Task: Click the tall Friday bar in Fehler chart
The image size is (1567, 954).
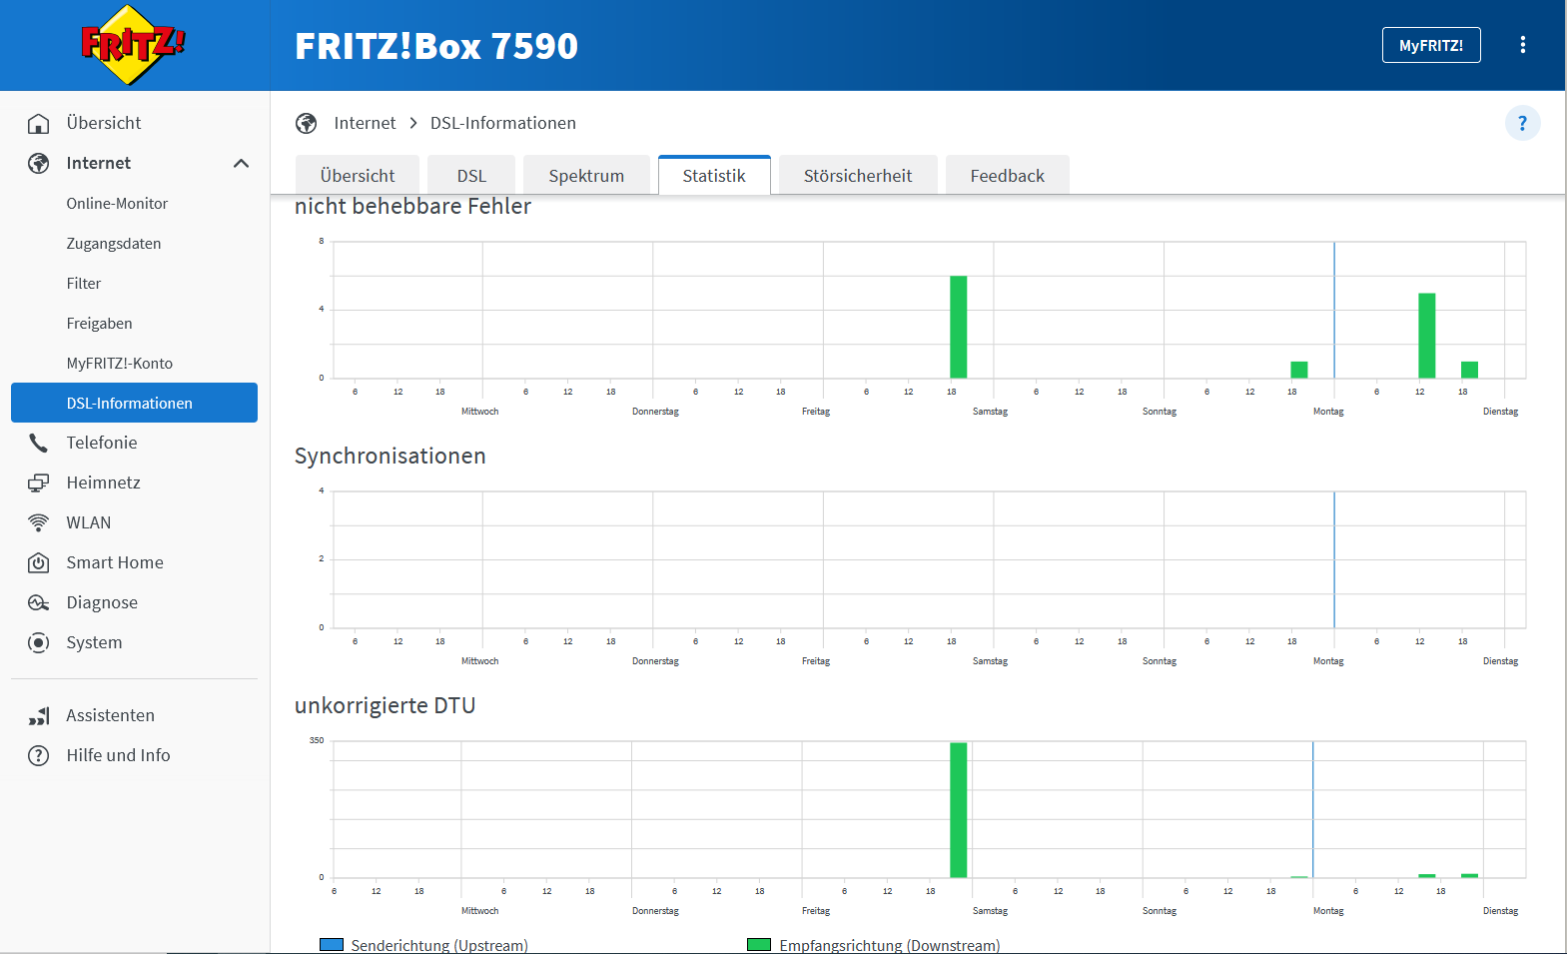Action: point(958,327)
